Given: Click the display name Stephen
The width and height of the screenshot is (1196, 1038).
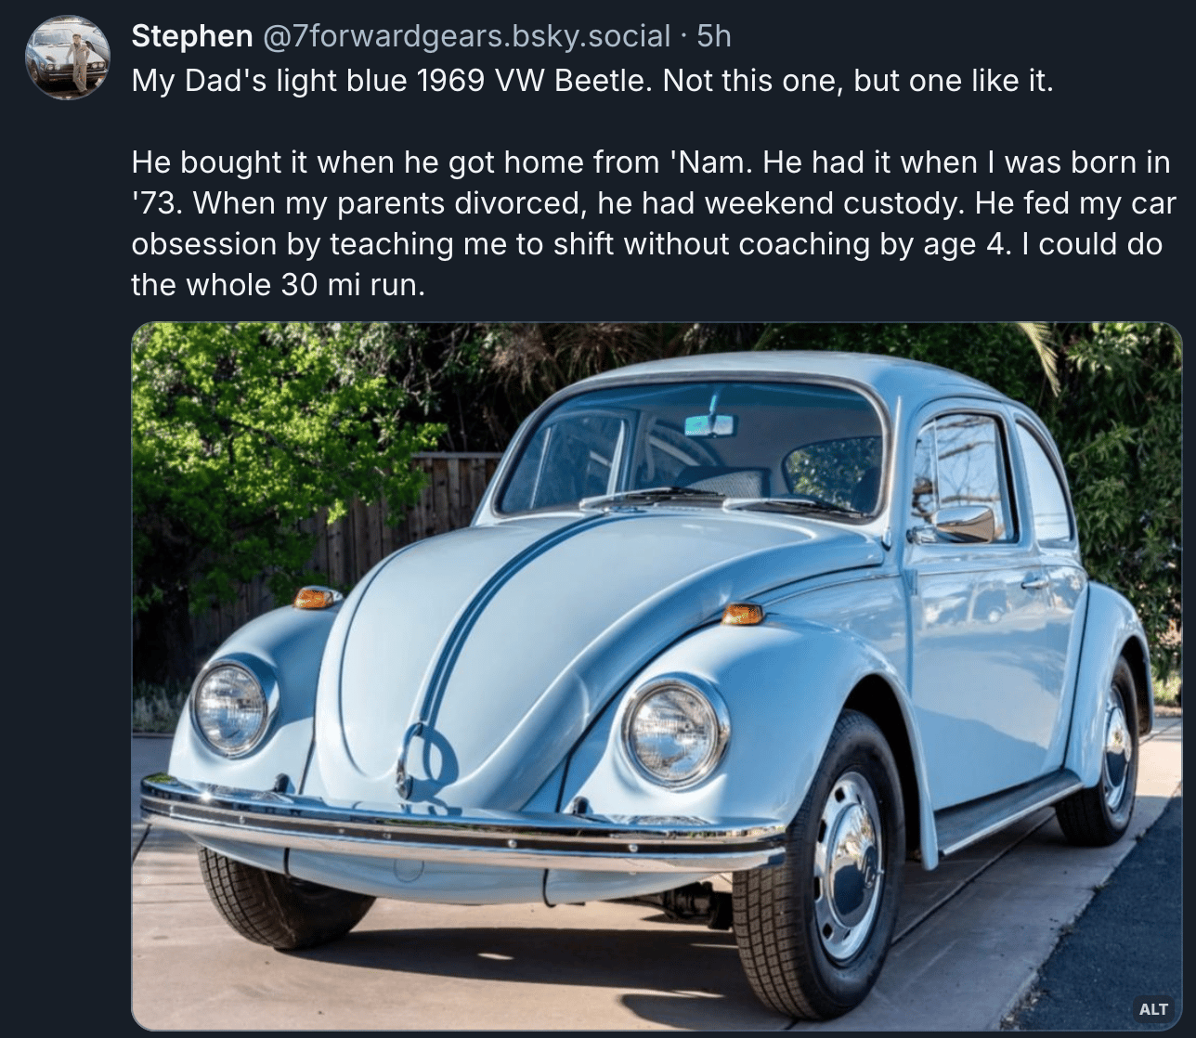Looking at the screenshot, I should pyautogui.click(x=192, y=36).
